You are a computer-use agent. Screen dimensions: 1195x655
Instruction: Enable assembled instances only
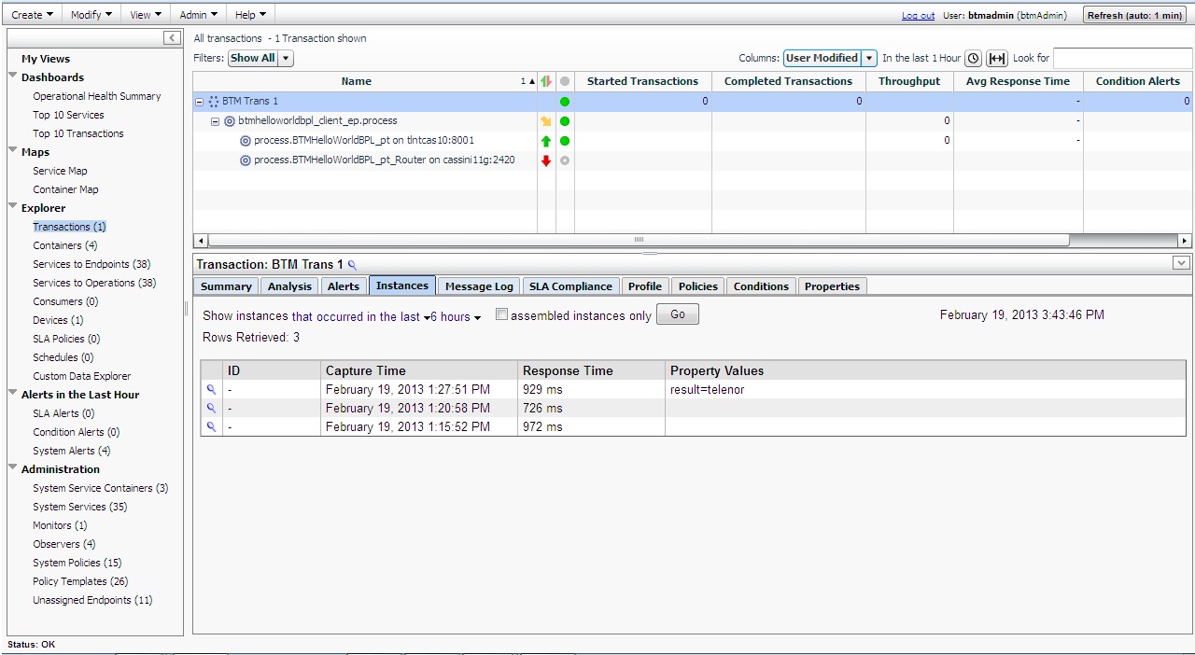tap(501, 314)
